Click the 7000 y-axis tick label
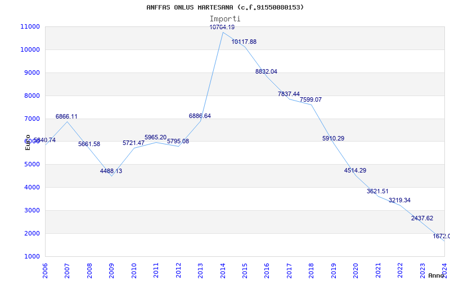 click(x=31, y=119)
